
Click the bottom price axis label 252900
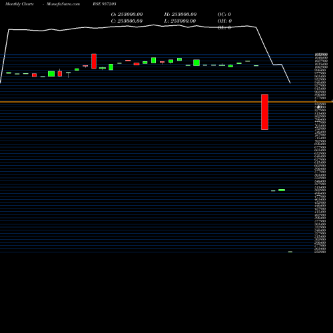click(x=320, y=252)
